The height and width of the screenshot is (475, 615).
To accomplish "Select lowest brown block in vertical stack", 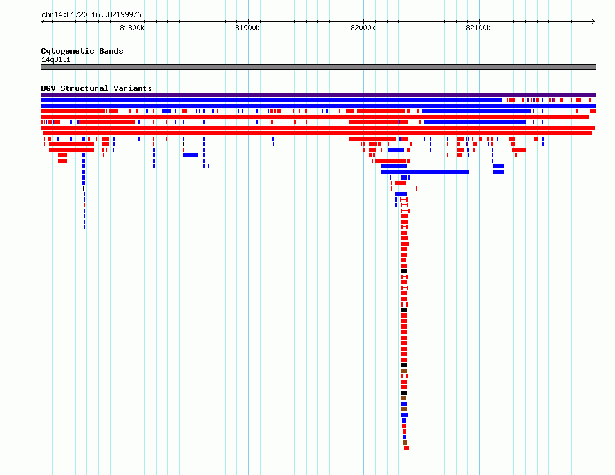I will coord(405,443).
